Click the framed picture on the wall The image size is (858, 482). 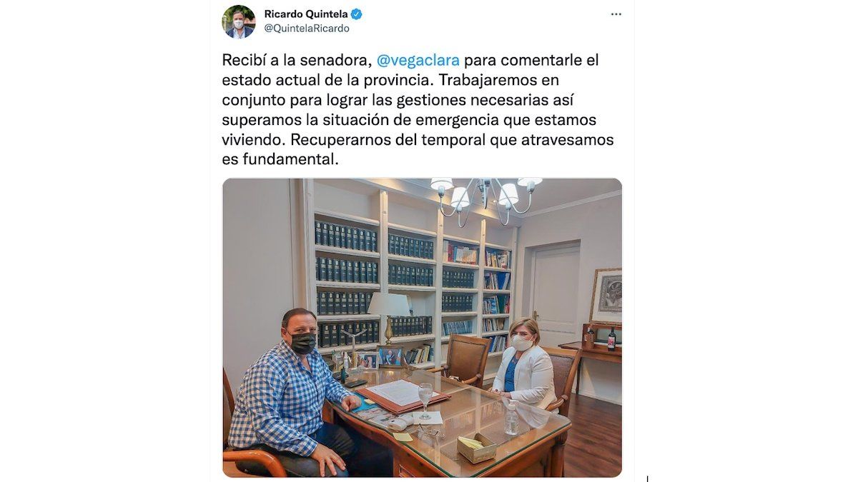(x=606, y=296)
